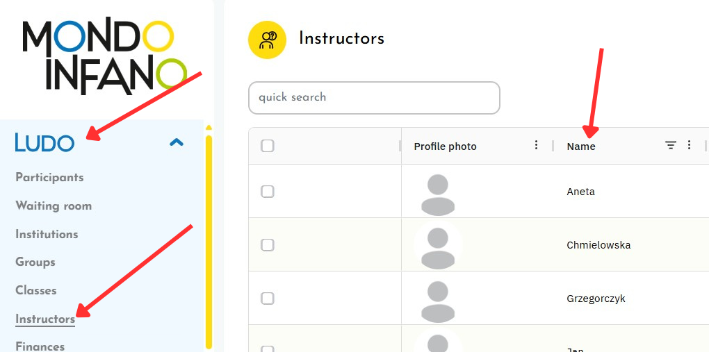The image size is (709, 352).
Task: Check the Grzegorczyk row checkbox
Action: click(268, 299)
